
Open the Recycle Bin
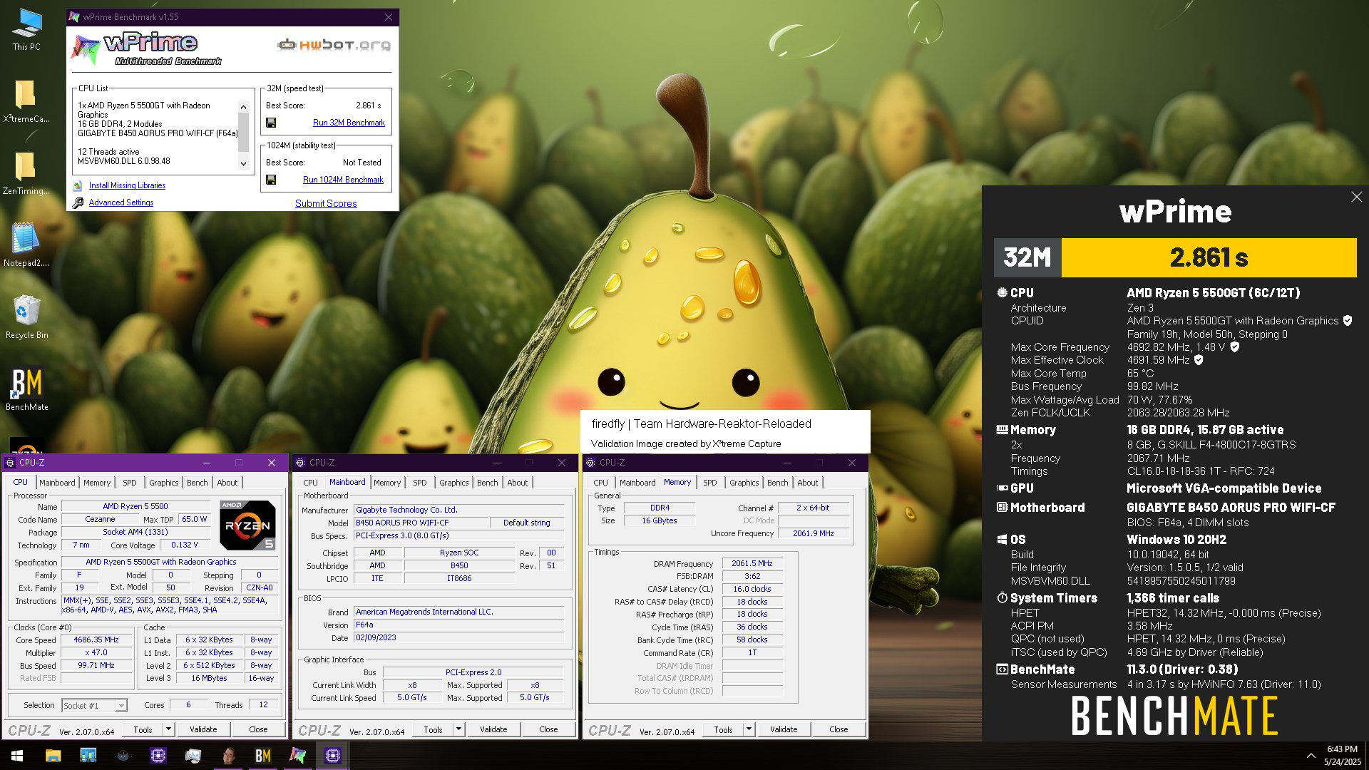(x=26, y=317)
